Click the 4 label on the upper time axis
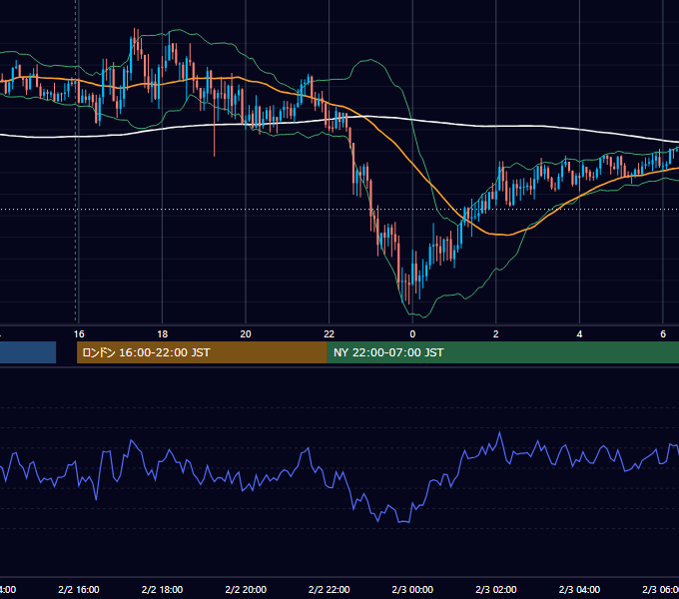Screen dimensions: 679x599 pos(579,333)
